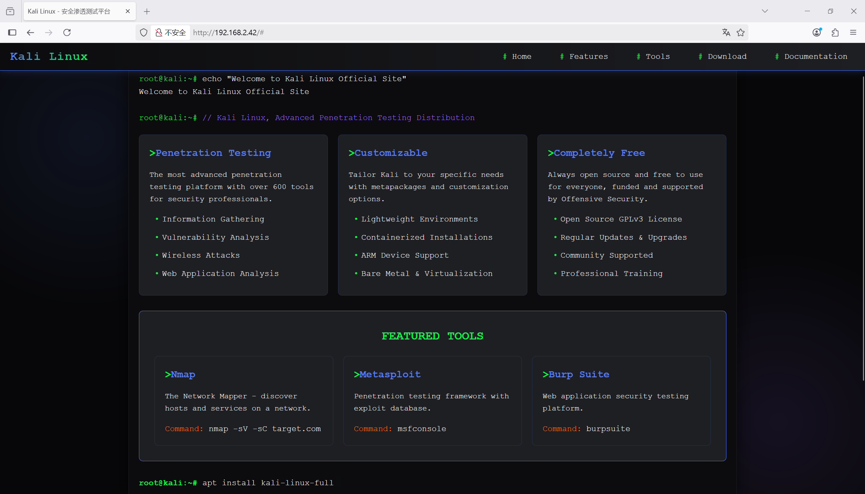Bookmark this page with the star
This screenshot has width=865, height=494.
(741, 32)
